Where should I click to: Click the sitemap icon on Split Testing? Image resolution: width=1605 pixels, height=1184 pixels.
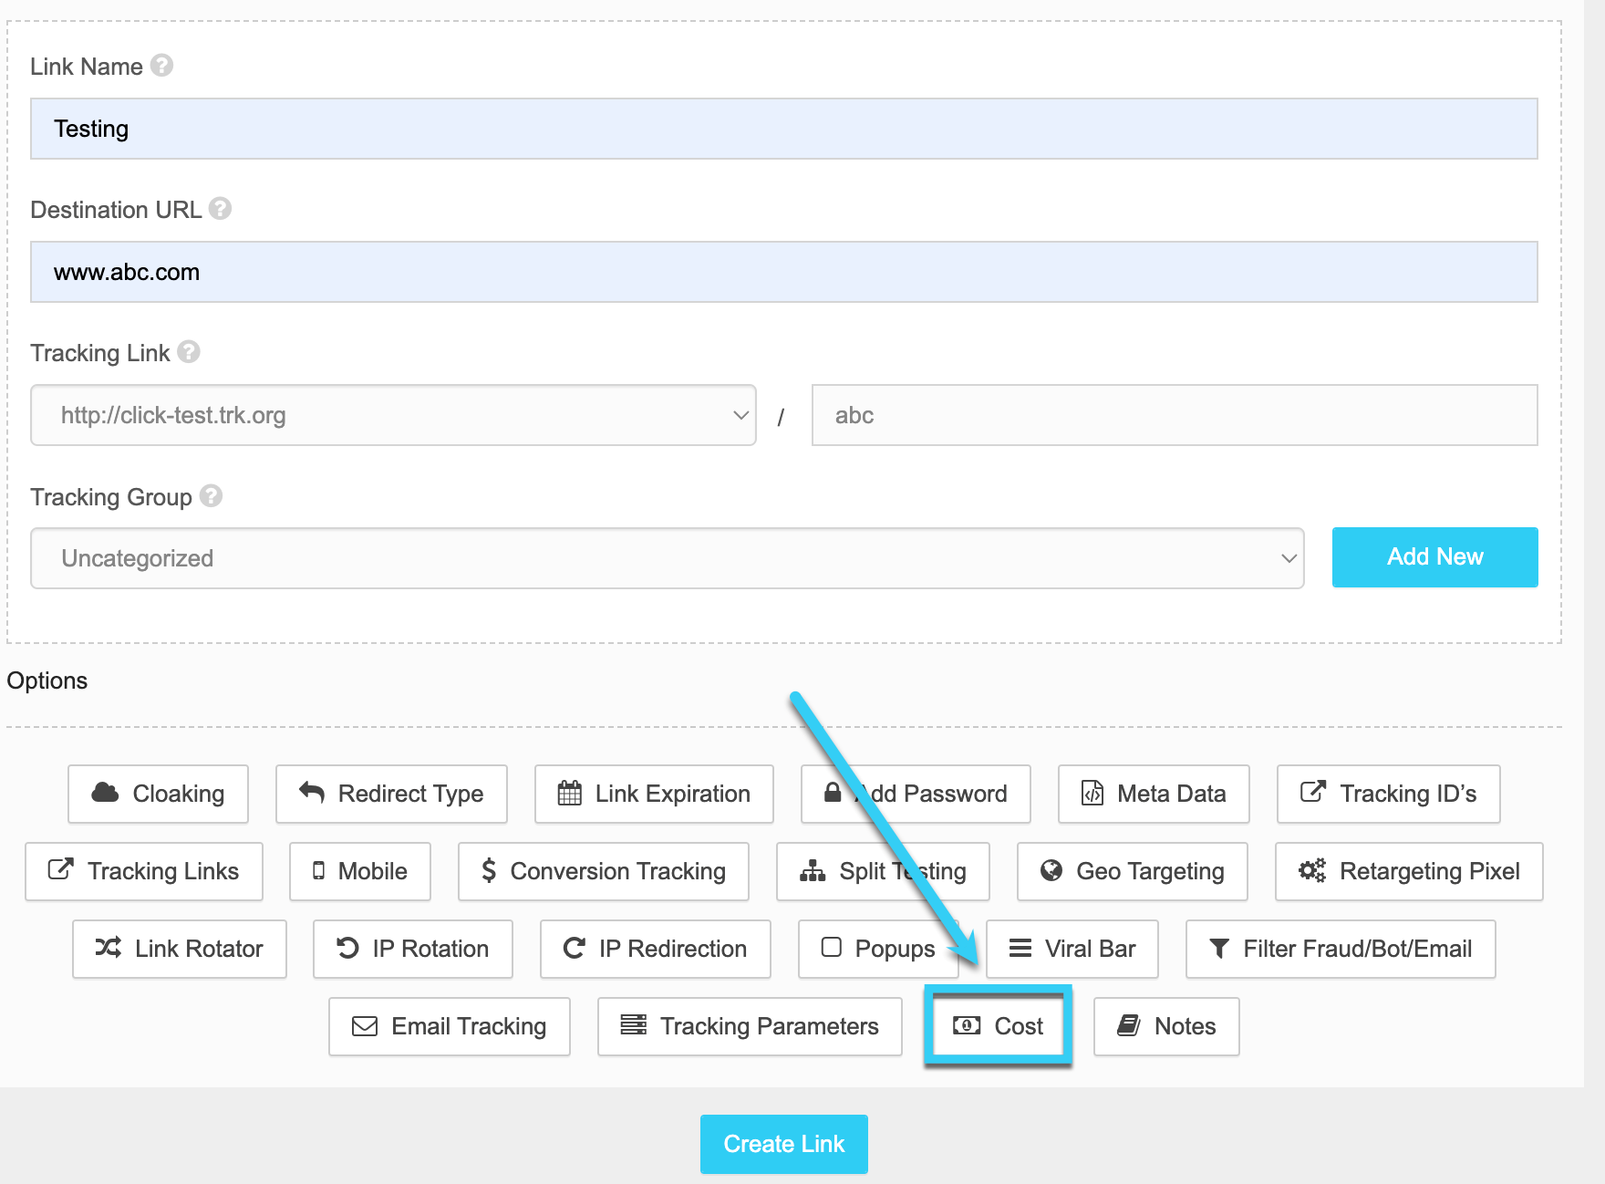click(x=813, y=870)
